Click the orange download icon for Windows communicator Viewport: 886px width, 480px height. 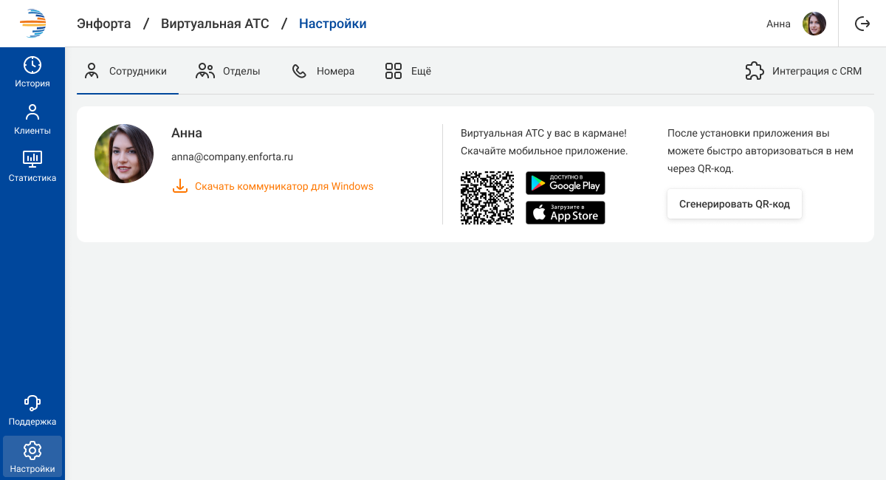pos(180,186)
